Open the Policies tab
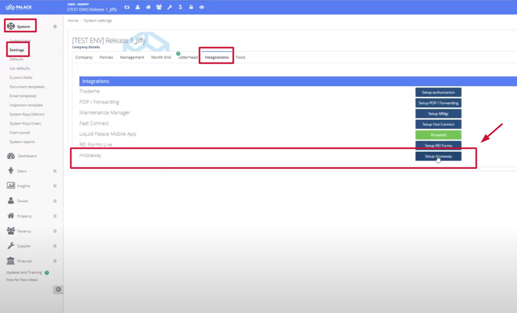Viewport: 517px width, 313px height. tap(106, 57)
